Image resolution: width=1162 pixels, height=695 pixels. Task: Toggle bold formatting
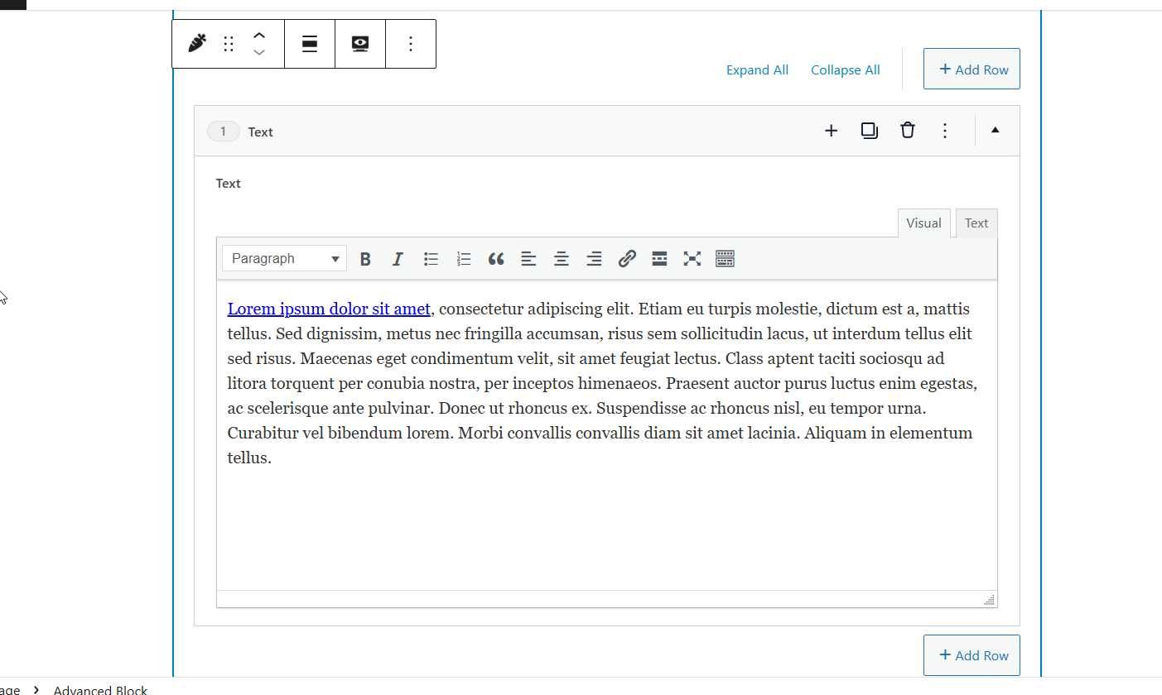(365, 259)
